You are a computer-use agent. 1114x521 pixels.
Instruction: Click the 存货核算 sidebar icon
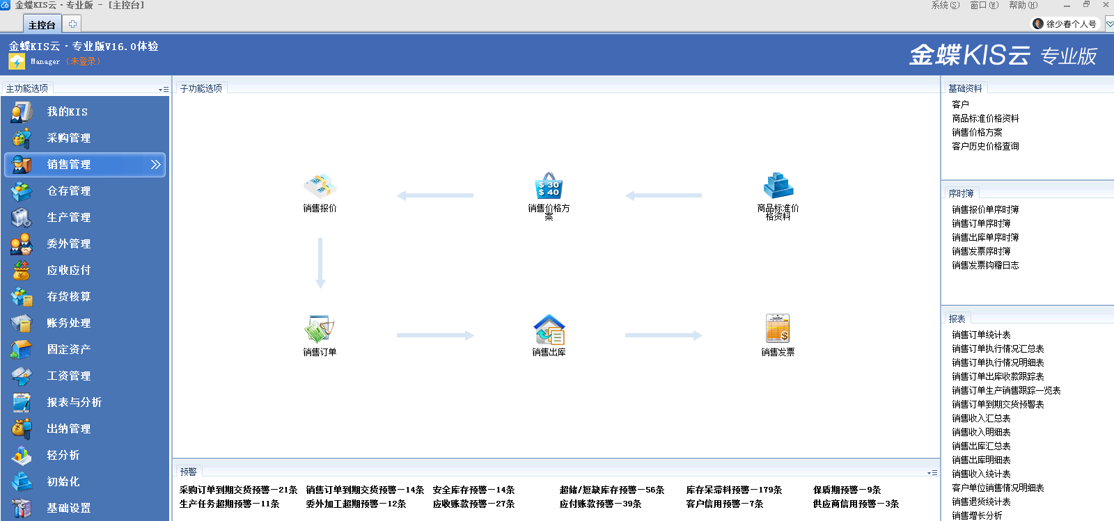(x=22, y=296)
